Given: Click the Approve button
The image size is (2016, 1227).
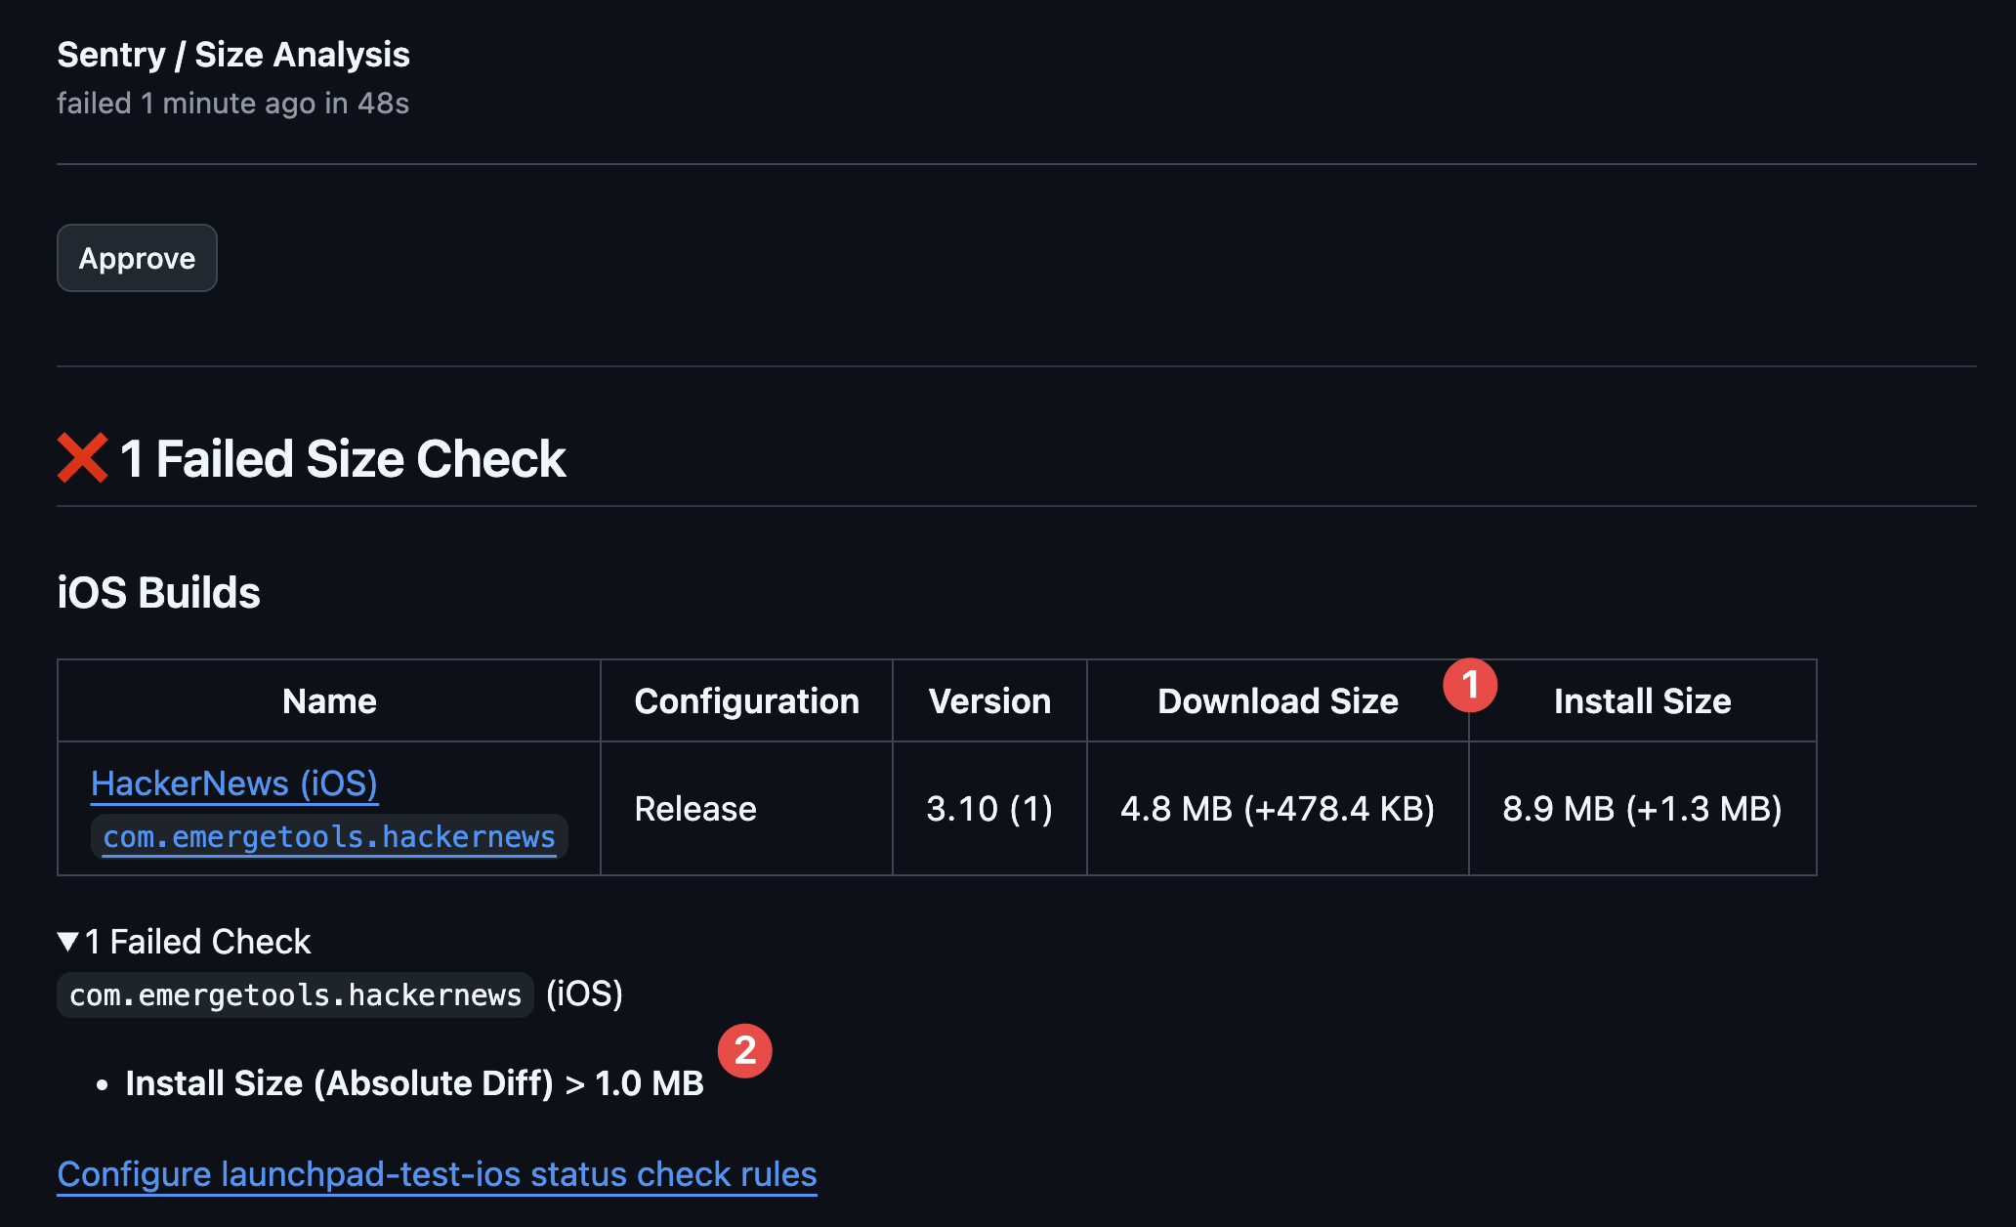Looking at the screenshot, I should (137, 258).
